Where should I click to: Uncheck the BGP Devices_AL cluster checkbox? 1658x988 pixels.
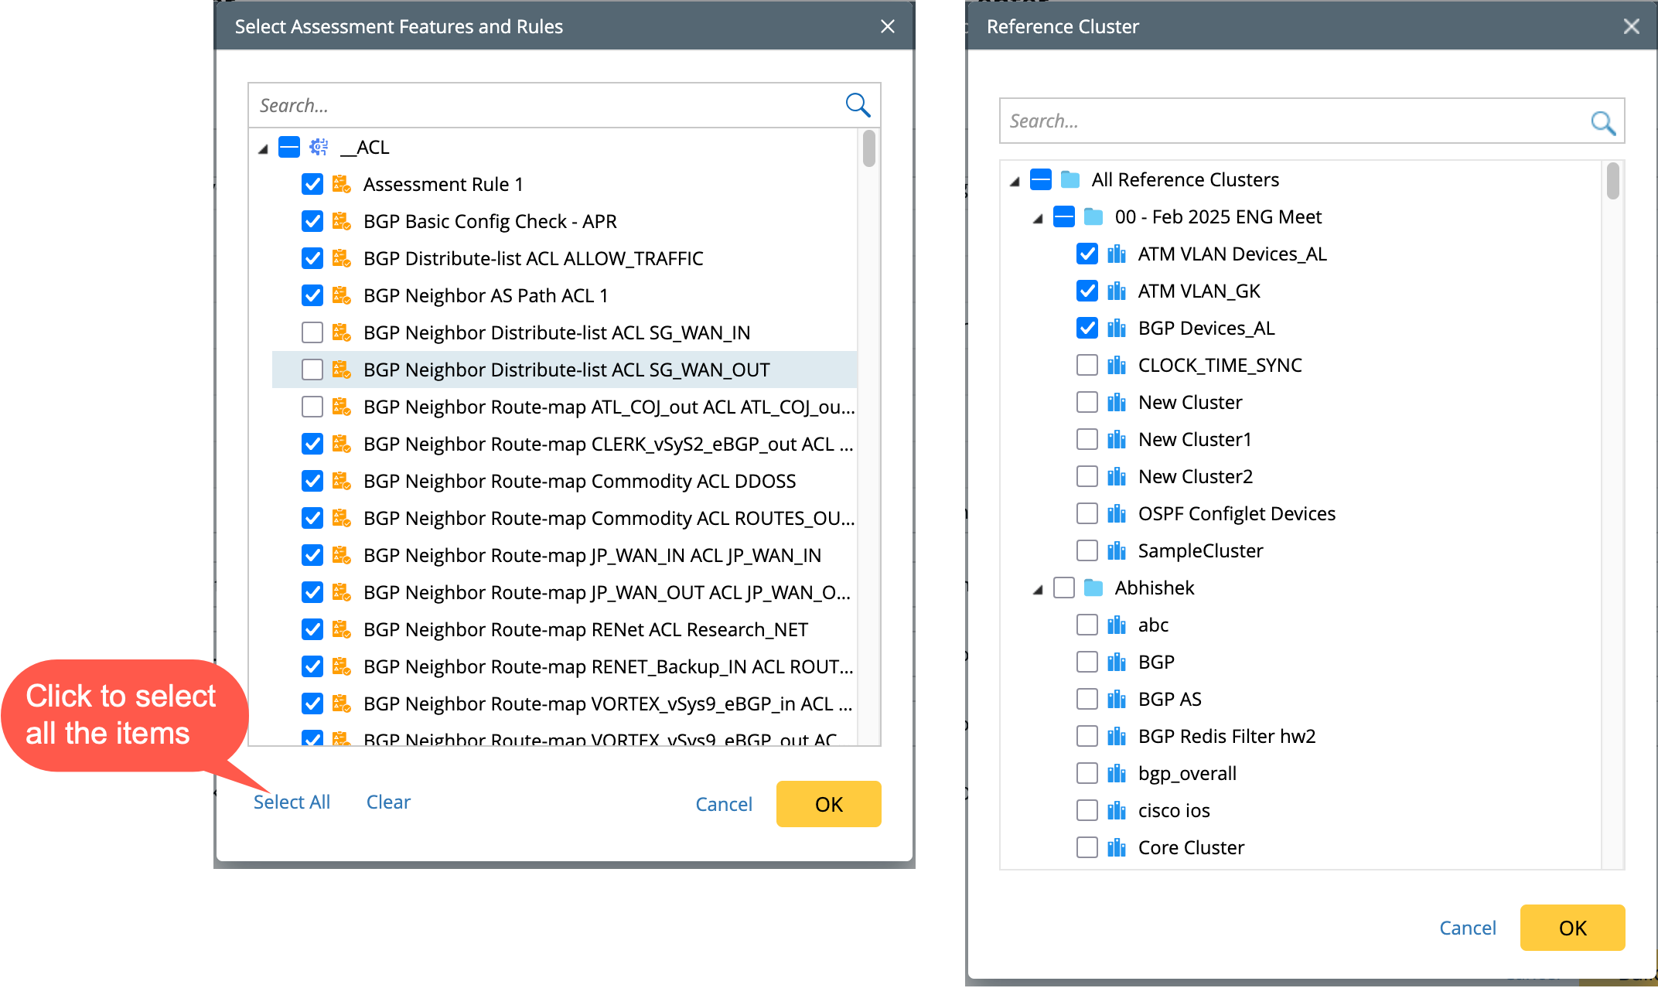[x=1087, y=329]
